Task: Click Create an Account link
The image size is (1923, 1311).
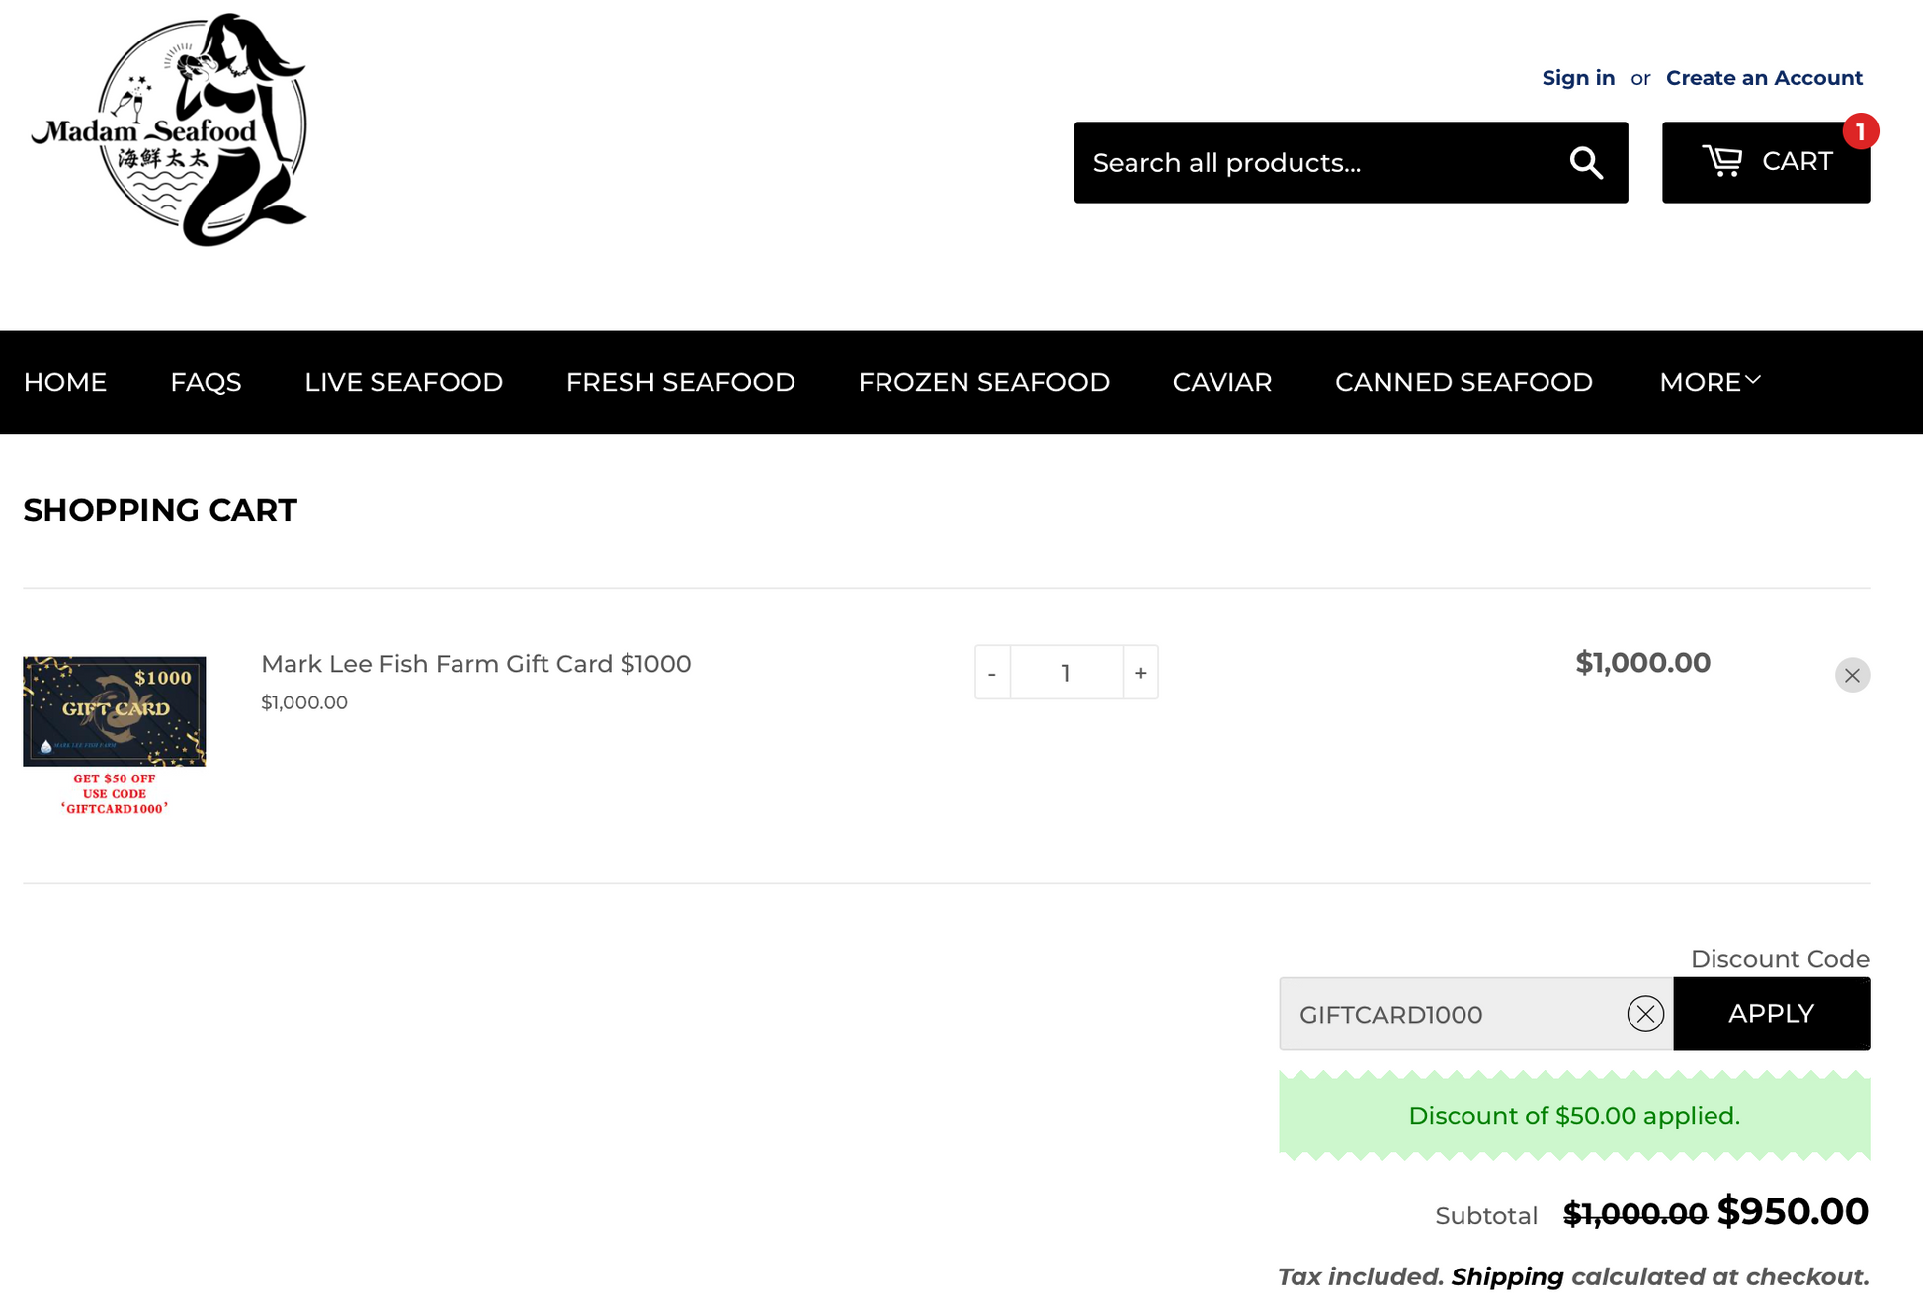Action: click(x=1763, y=78)
